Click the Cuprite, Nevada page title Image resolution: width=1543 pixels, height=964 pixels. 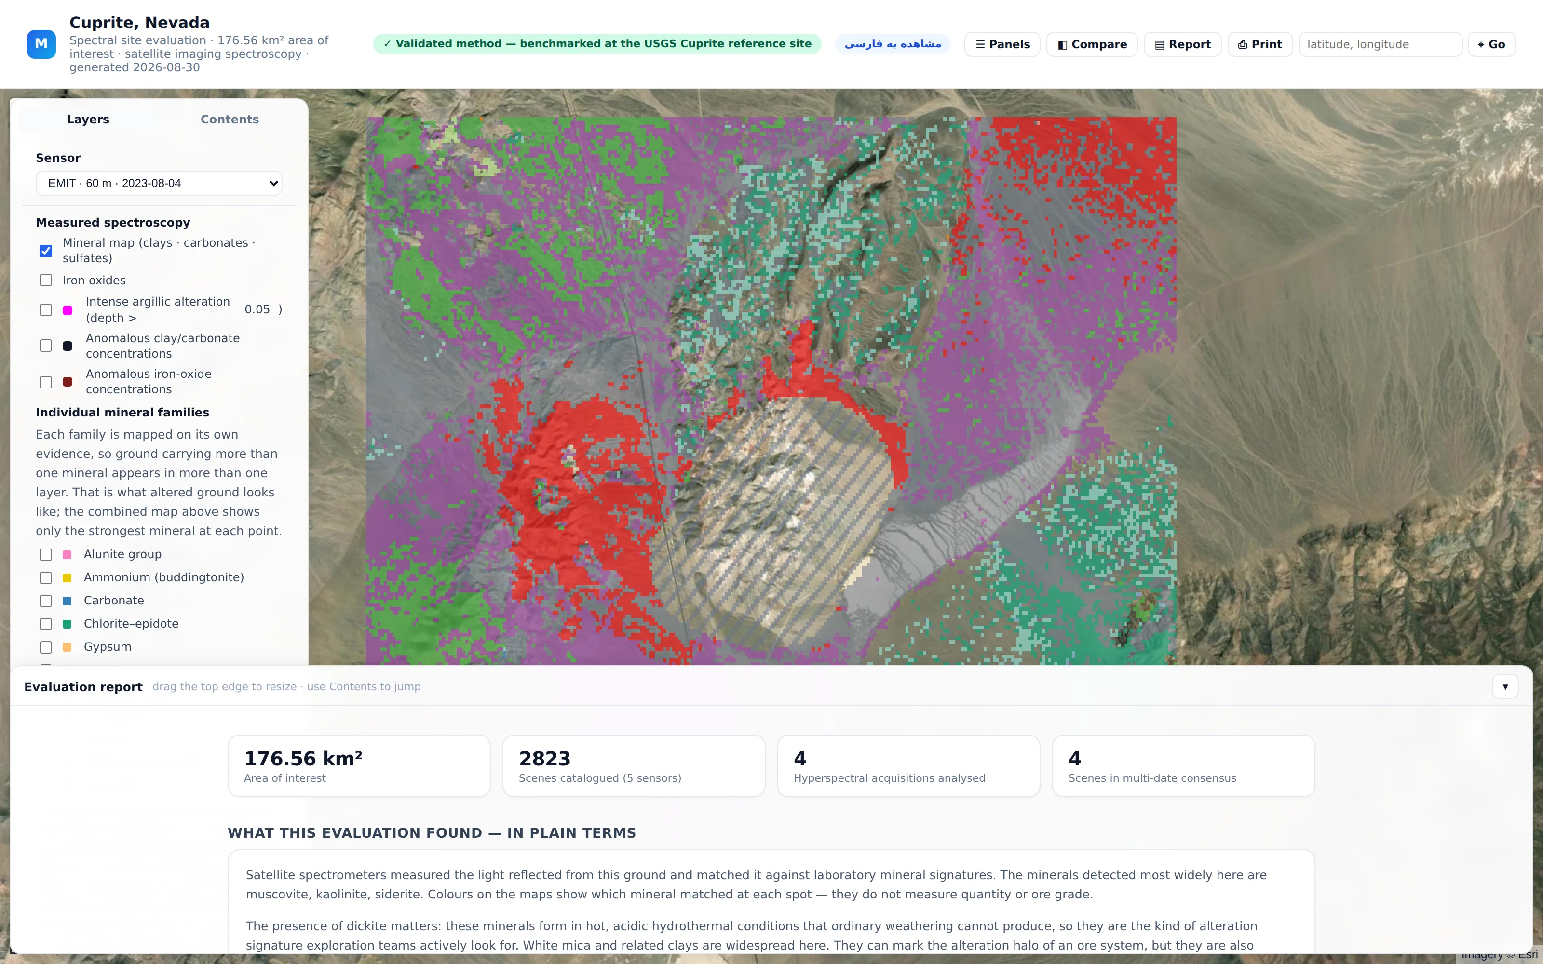tap(140, 22)
